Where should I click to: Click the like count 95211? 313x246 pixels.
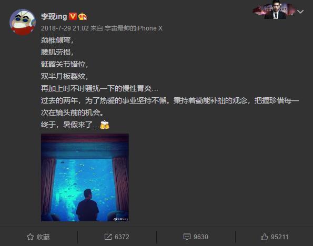tap(279, 237)
